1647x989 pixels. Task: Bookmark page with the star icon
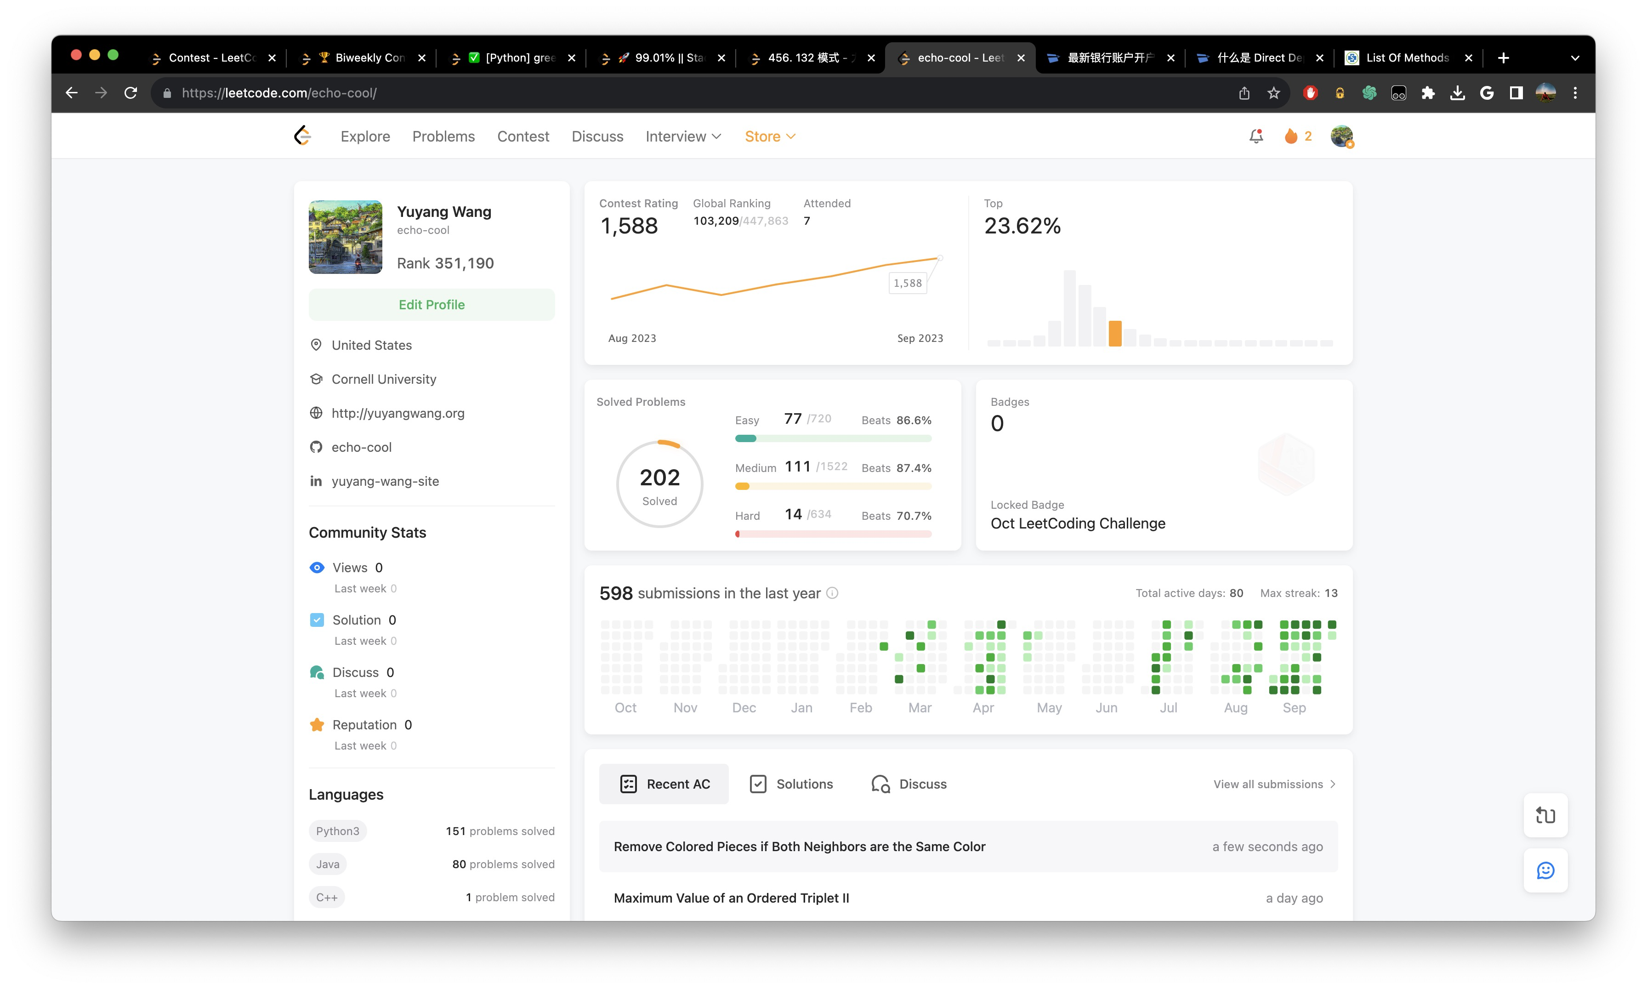[x=1273, y=93]
